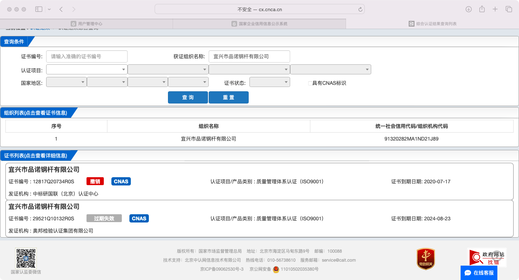
Task: Select the 查询条件 section header
Action: [14, 42]
